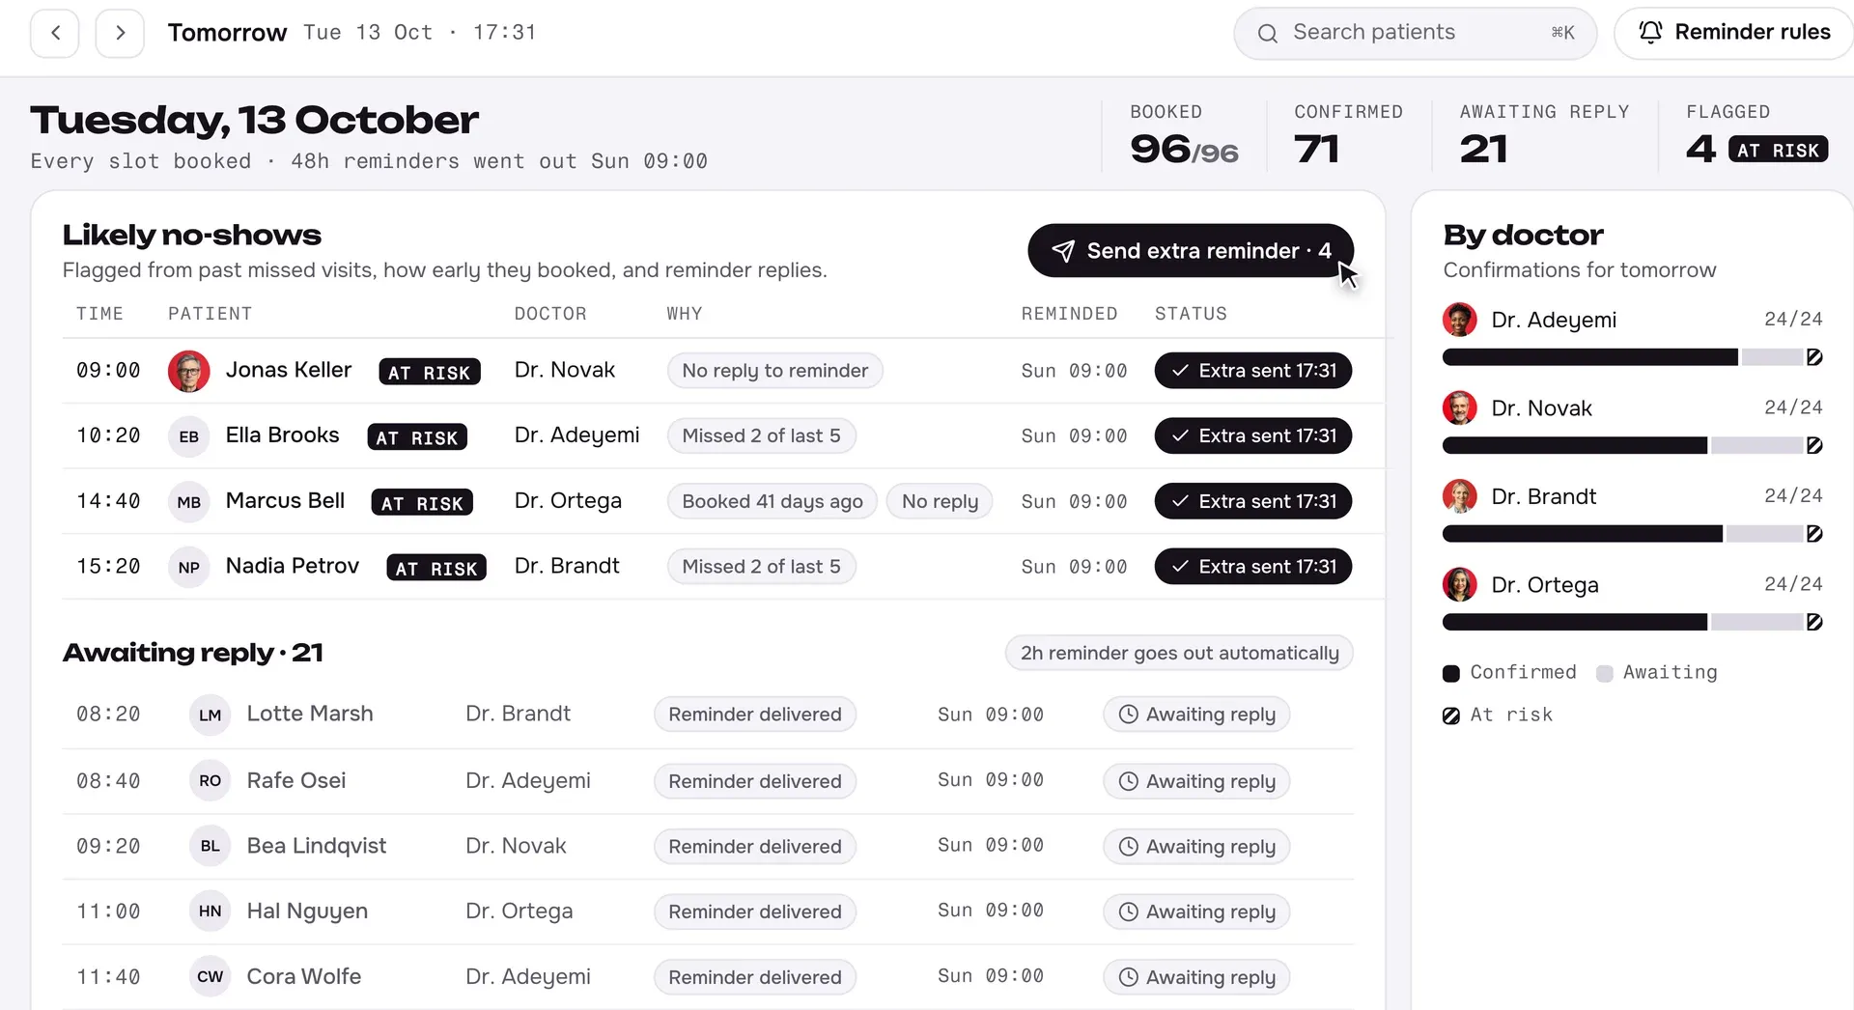
Task: Click the CW avatar for Cora Wolfe
Action: (x=211, y=977)
